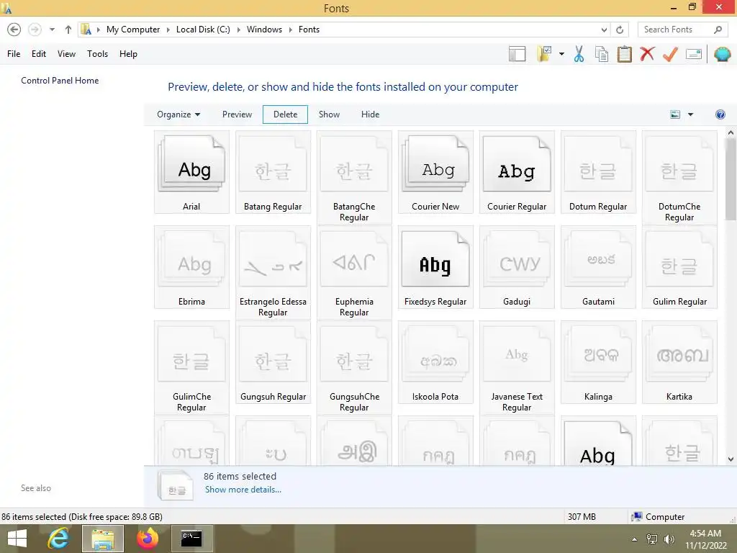Click the Show button

tap(329, 114)
